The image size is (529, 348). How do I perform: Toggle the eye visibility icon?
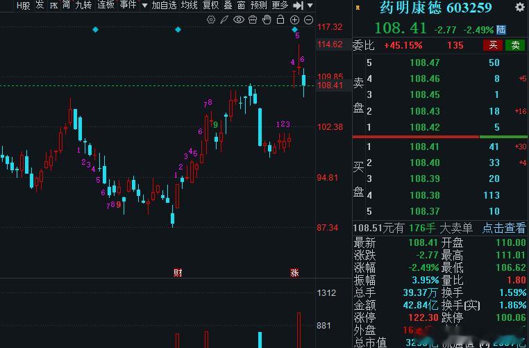(239, 19)
